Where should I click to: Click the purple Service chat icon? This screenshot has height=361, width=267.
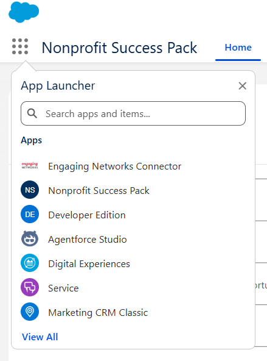(x=30, y=287)
